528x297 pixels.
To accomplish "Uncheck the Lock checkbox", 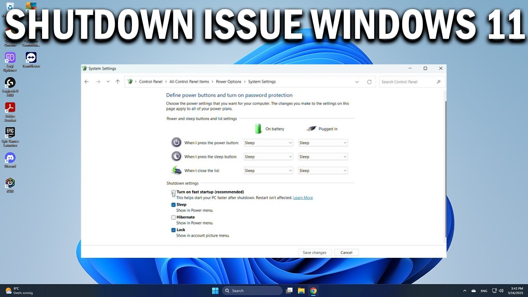I will [x=173, y=230].
